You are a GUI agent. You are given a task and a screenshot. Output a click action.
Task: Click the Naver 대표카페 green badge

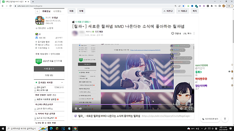pyautogui.click(x=39, y=61)
